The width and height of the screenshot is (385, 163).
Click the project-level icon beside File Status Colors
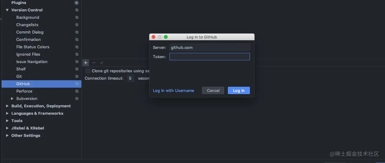tap(77, 47)
